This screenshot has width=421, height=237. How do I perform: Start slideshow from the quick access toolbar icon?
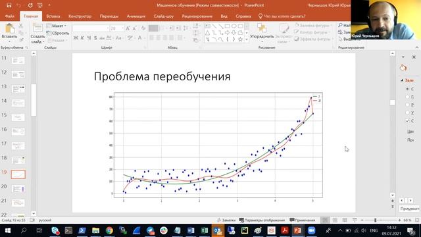[x=39, y=5]
